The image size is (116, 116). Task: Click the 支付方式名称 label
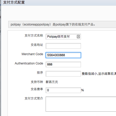34,36
